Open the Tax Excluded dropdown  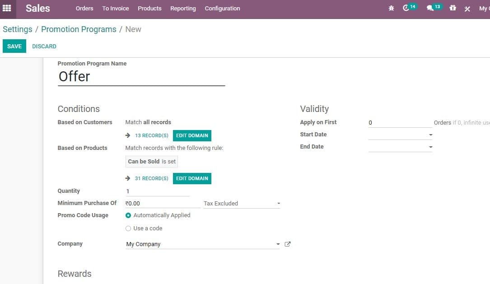coord(279,203)
